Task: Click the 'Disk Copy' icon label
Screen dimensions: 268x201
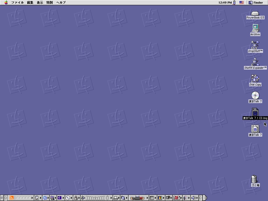Action: pyautogui.click(x=255, y=85)
